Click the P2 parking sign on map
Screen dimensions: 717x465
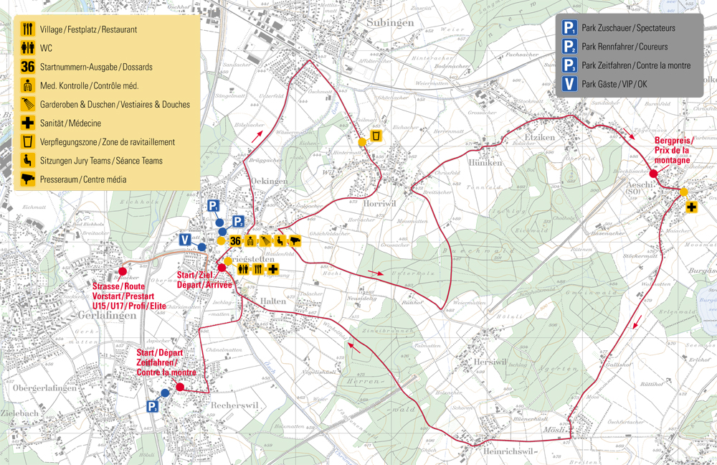[x=239, y=221]
